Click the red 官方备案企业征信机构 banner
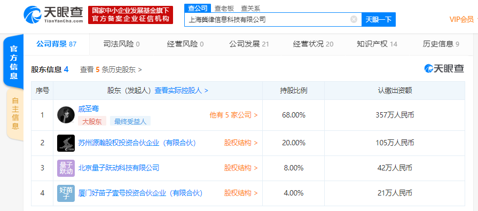This screenshot has width=478, height=211. [x=131, y=15]
